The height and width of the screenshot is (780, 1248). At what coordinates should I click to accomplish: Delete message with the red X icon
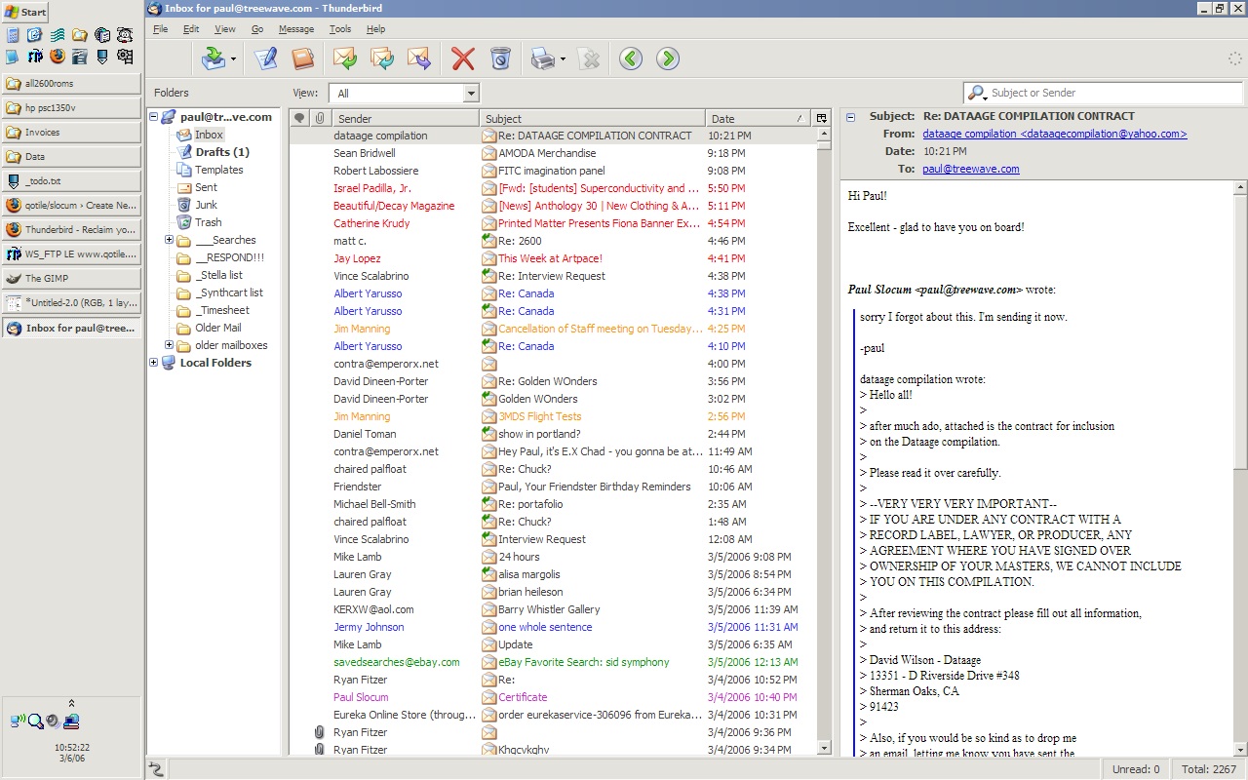462,59
